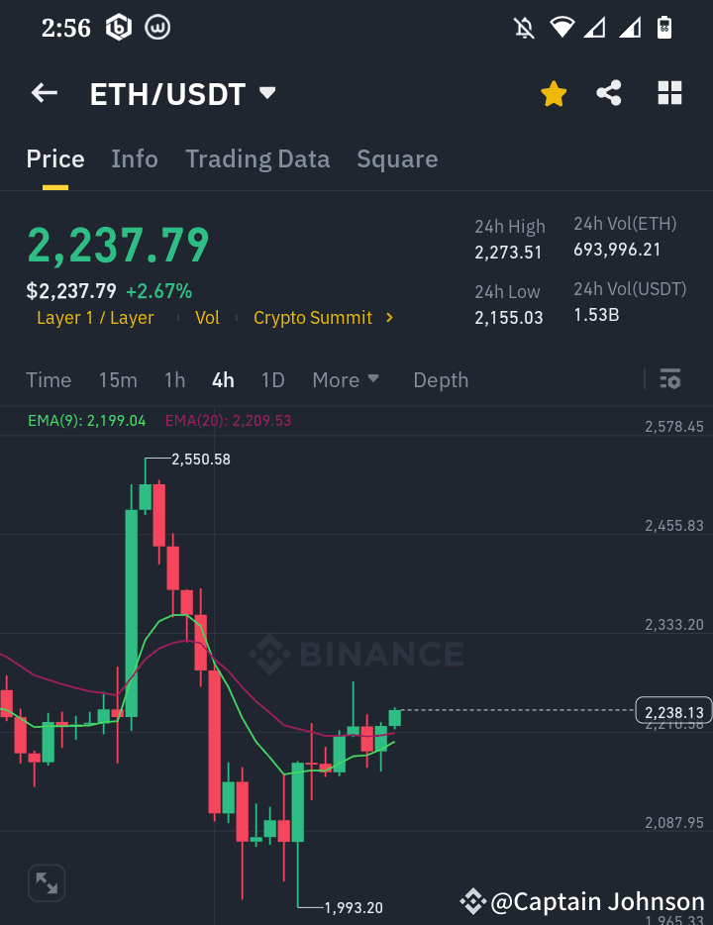The image size is (713, 925).
Task: Select the Time chart interval
Action: point(49,380)
